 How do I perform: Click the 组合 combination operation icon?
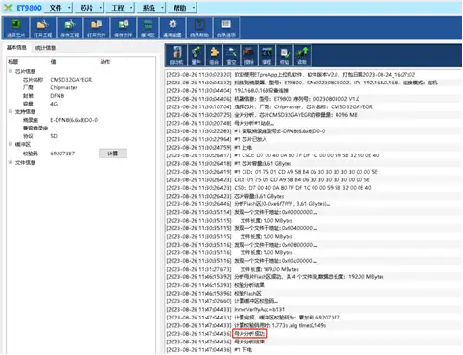pyautogui.click(x=214, y=56)
